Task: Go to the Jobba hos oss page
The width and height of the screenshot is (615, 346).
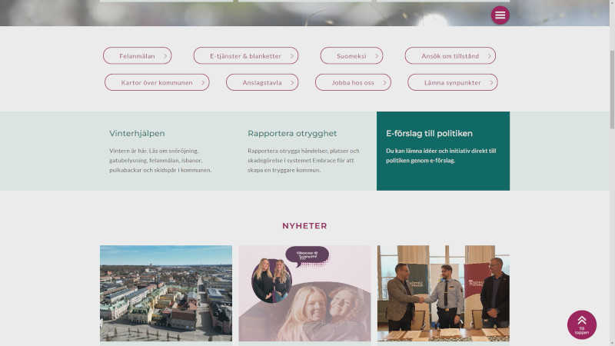Action: pyautogui.click(x=353, y=82)
